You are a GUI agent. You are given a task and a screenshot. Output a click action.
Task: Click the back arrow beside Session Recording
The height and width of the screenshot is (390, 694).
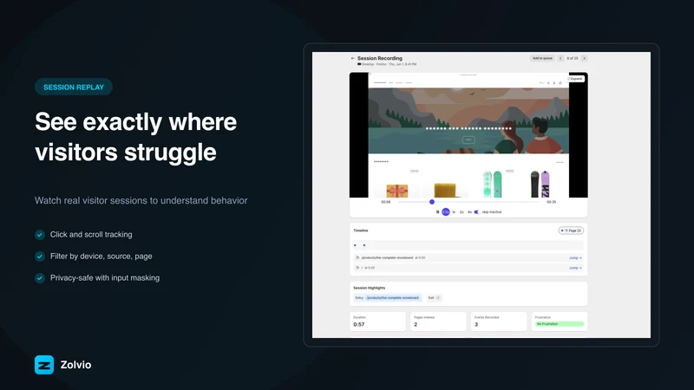pyautogui.click(x=353, y=58)
